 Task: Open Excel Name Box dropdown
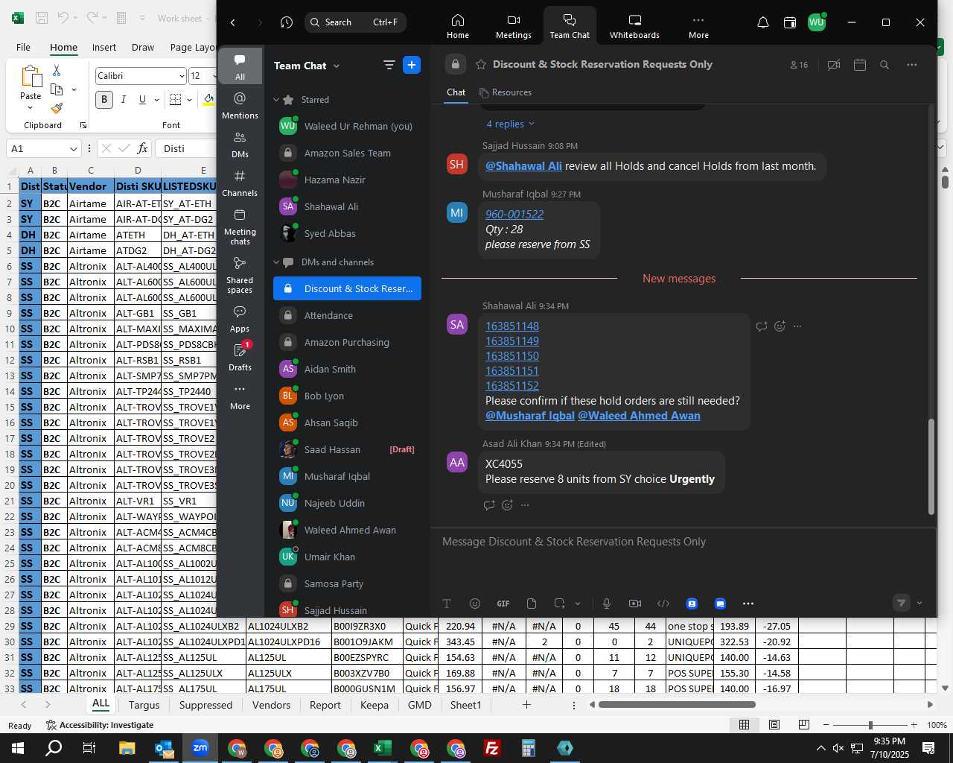73,148
